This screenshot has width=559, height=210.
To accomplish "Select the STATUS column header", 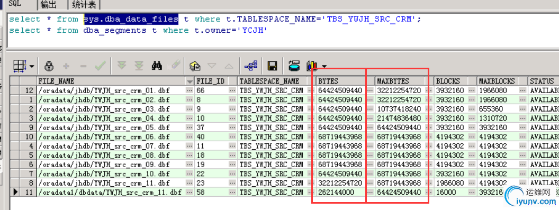I will [543, 81].
